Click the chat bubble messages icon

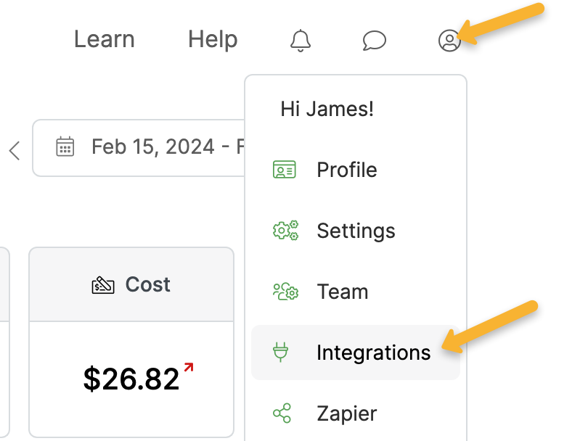pos(374,41)
